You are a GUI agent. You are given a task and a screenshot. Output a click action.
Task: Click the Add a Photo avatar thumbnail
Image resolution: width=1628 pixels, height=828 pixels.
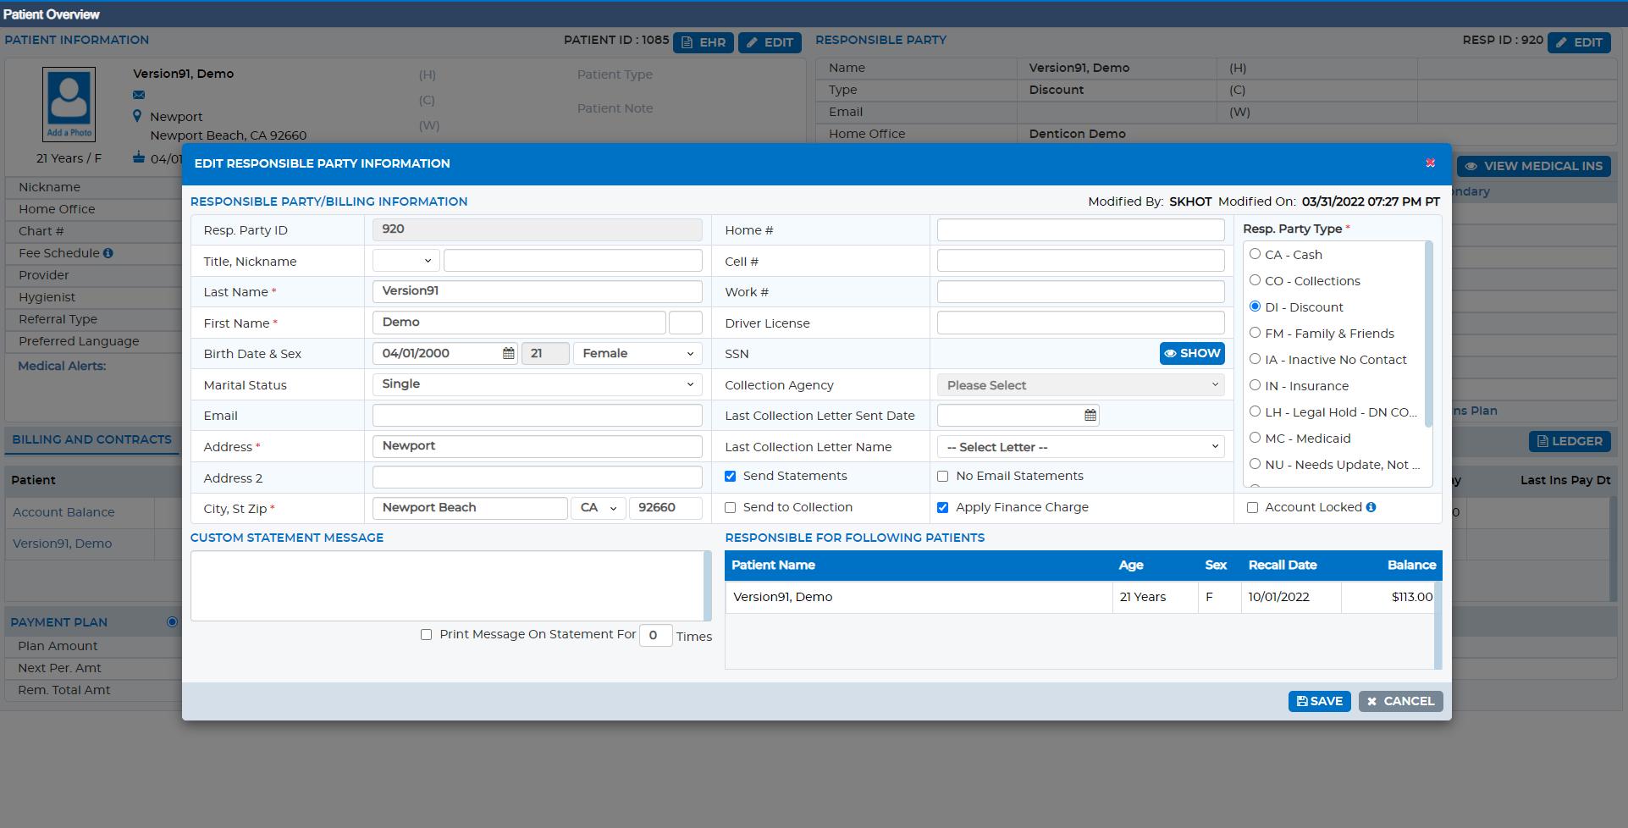pyautogui.click(x=69, y=104)
